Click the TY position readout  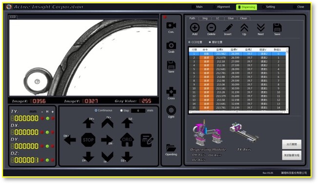click(x=24, y=119)
